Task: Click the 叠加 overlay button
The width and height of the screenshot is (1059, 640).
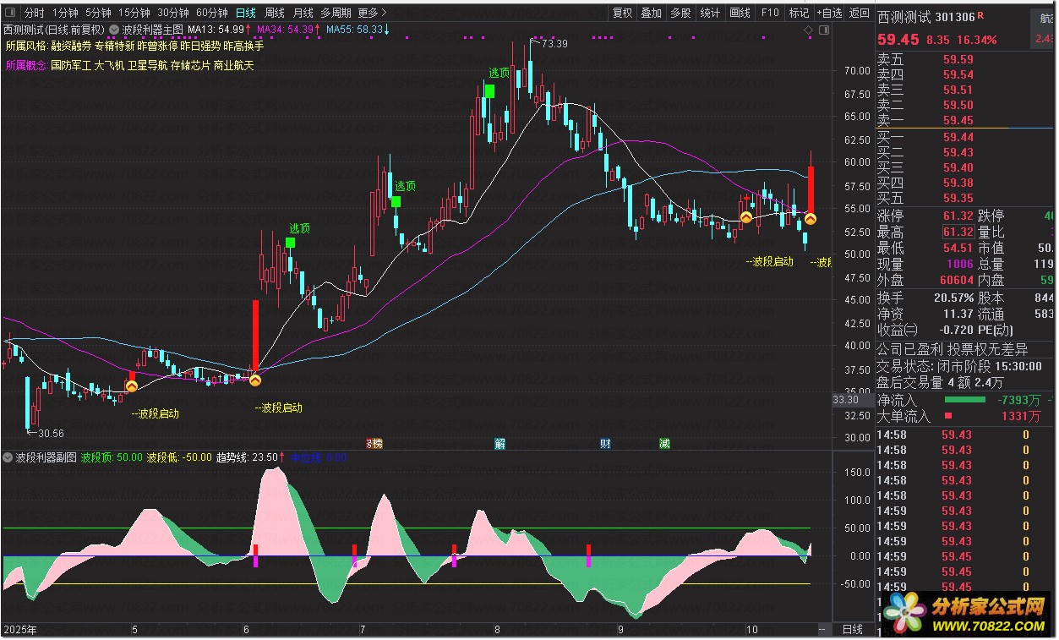Action: click(651, 13)
